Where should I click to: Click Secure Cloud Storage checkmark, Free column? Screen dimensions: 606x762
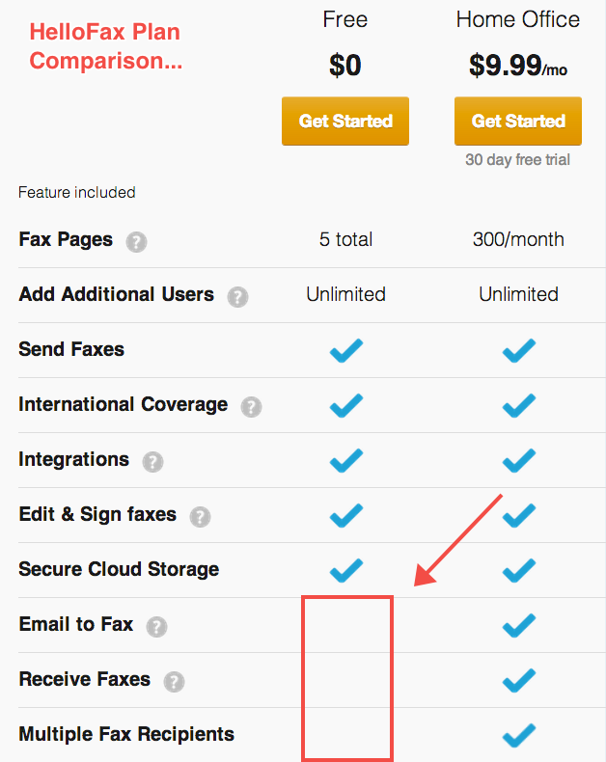345,570
